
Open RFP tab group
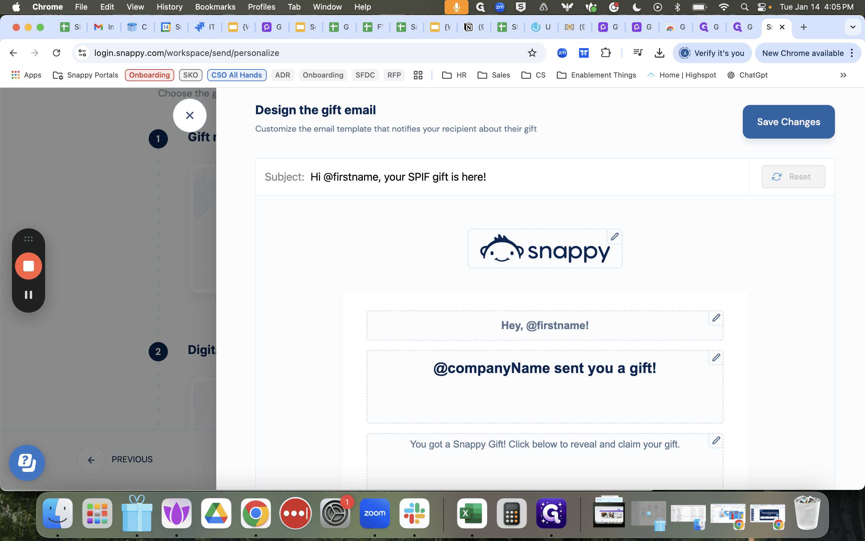pyautogui.click(x=394, y=75)
